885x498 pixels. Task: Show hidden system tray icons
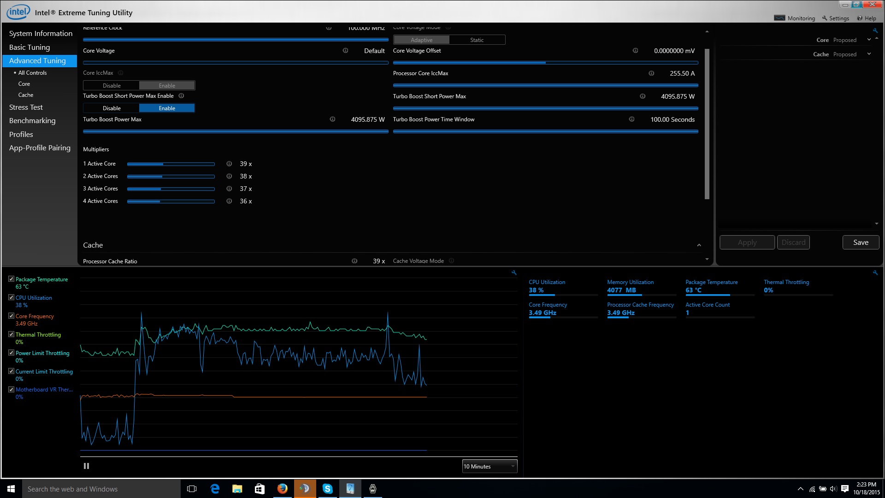click(801, 489)
